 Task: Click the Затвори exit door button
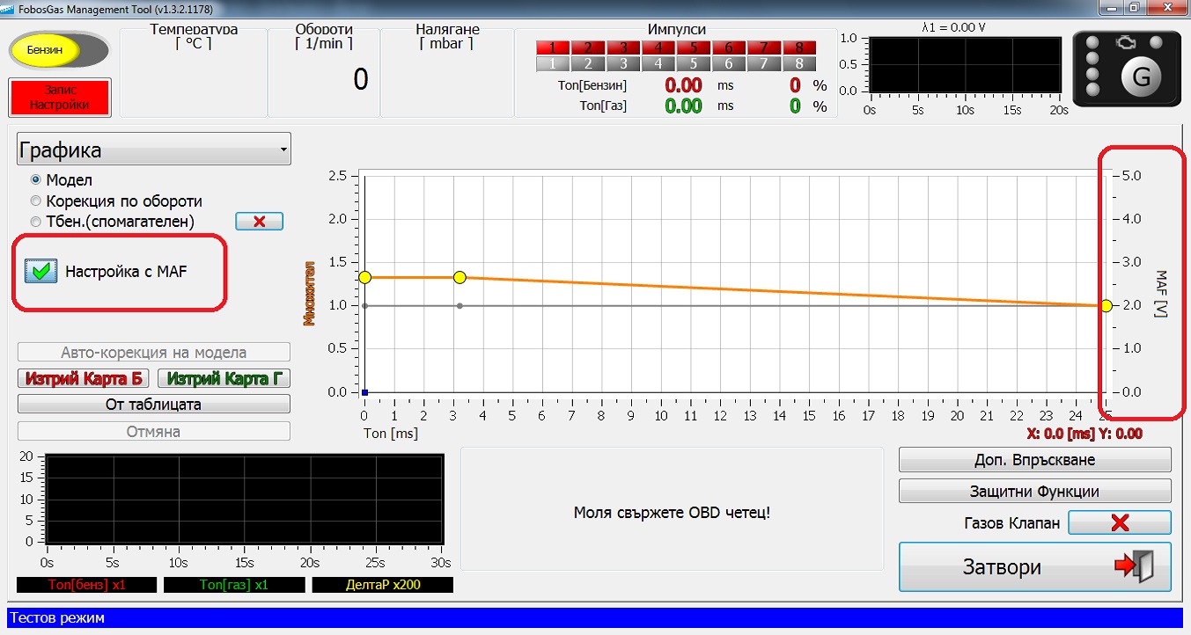pos(1034,567)
